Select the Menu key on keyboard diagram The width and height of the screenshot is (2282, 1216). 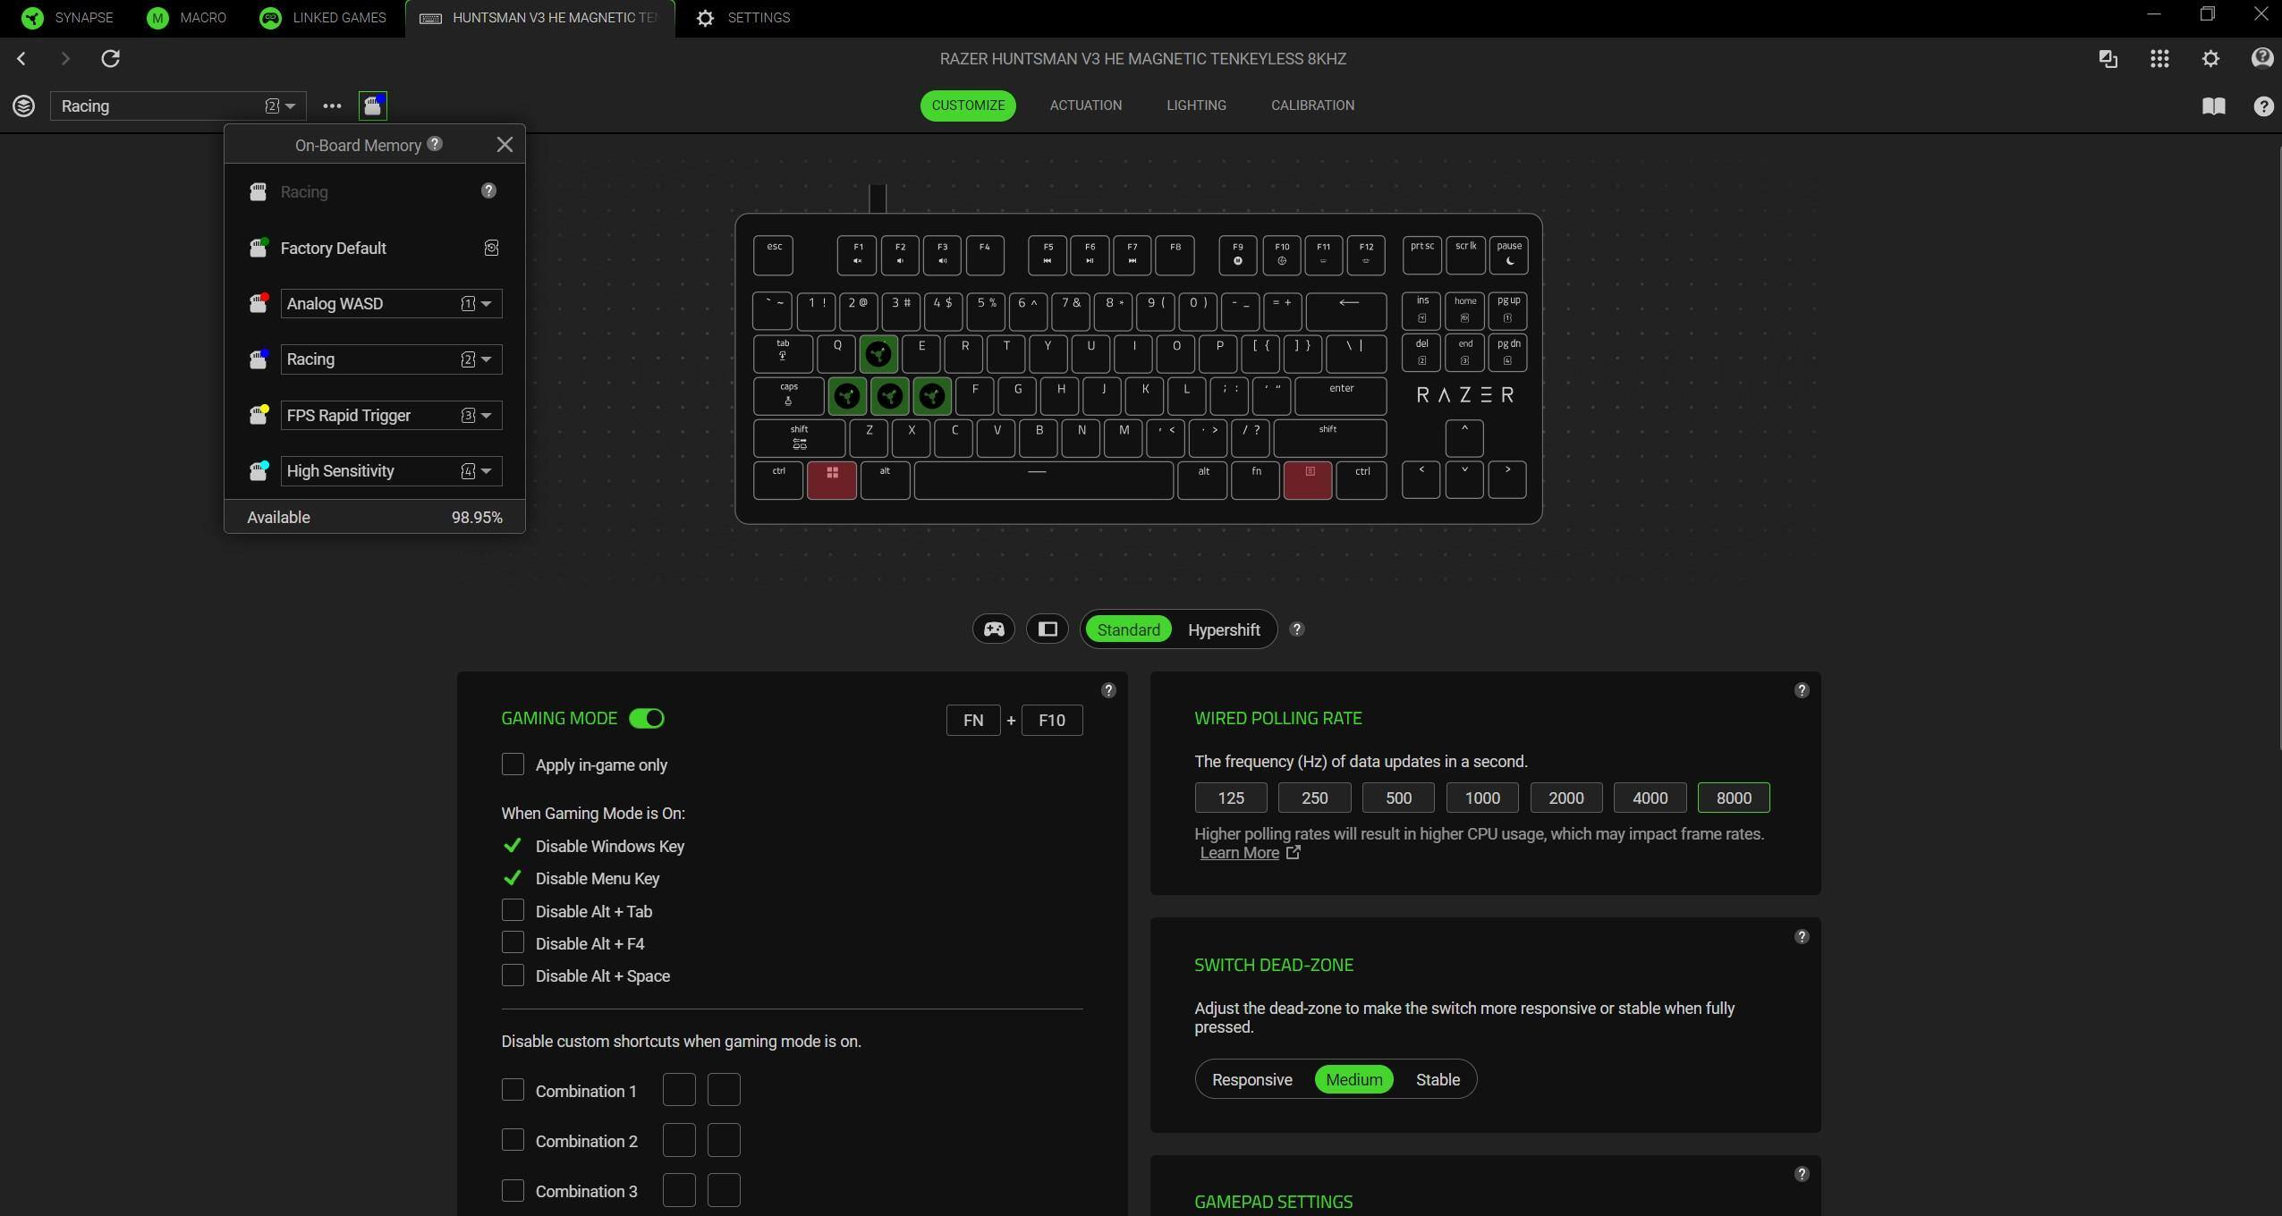pyautogui.click(x=1308, y=480)
